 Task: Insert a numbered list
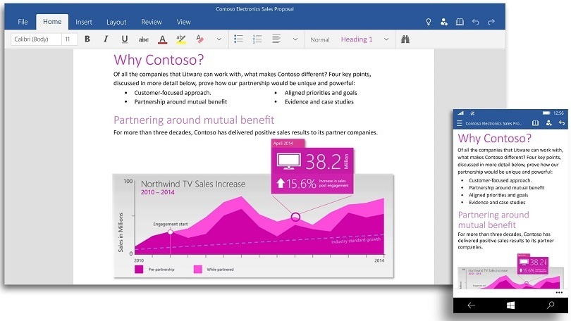coord(257,39)
